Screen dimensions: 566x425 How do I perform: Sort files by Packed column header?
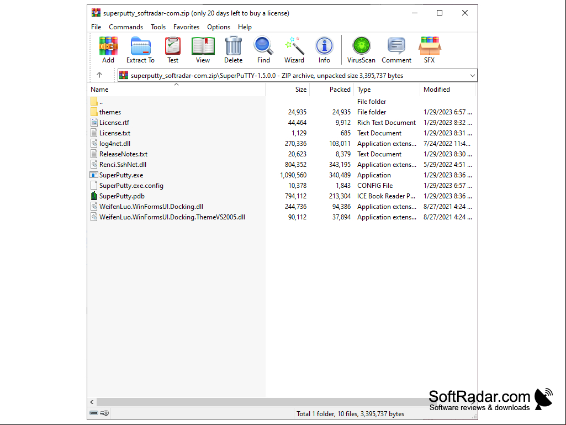[332, 90]
